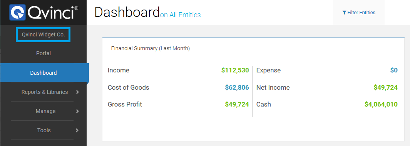Click the filter funnel icon
The image size is (410, 146).
[345, 13]
